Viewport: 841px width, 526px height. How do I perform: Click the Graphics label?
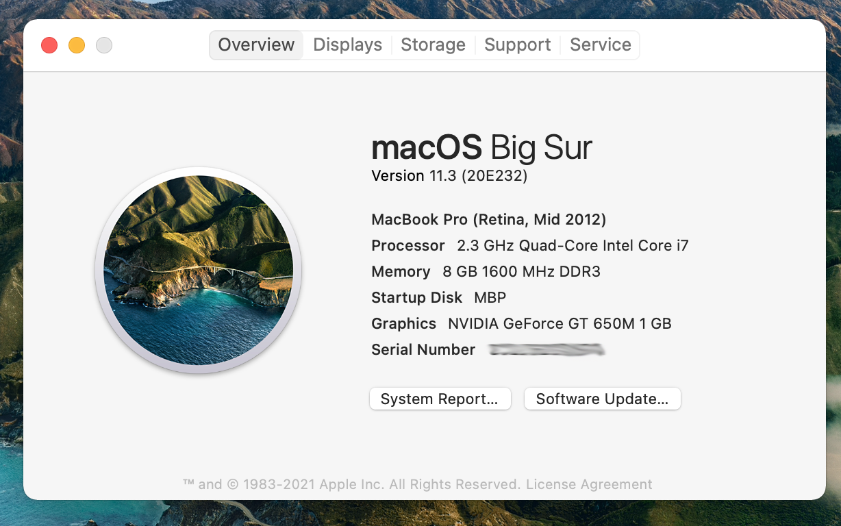[x=404, y=324]
